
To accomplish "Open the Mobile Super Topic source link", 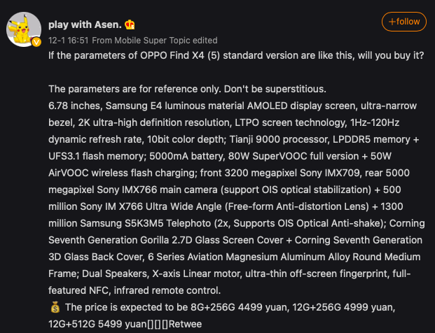I will (154, 41).
